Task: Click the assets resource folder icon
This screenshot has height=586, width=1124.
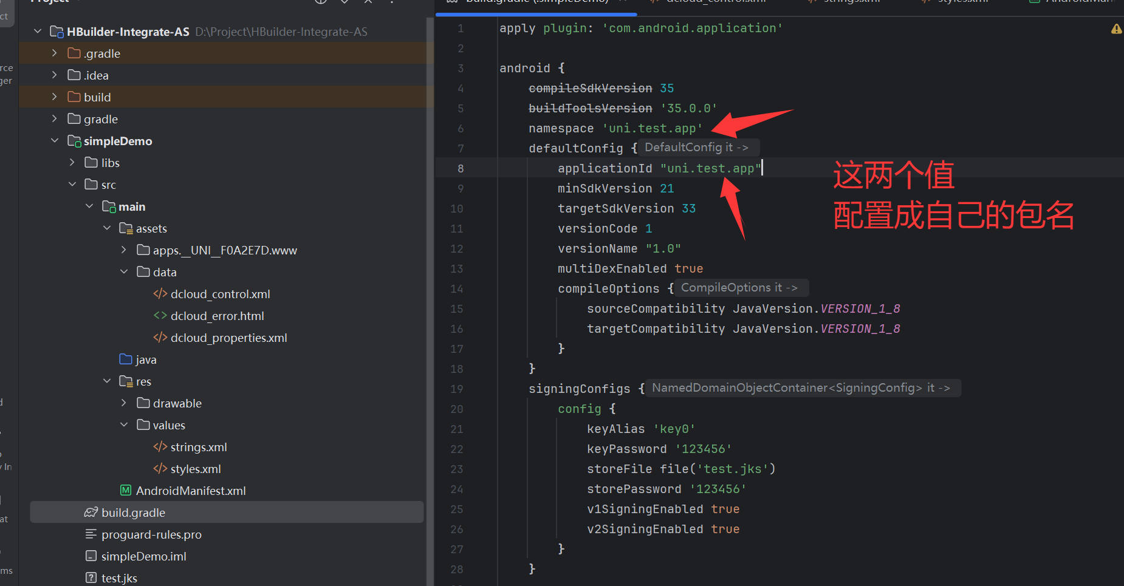Action: (126, 228)
